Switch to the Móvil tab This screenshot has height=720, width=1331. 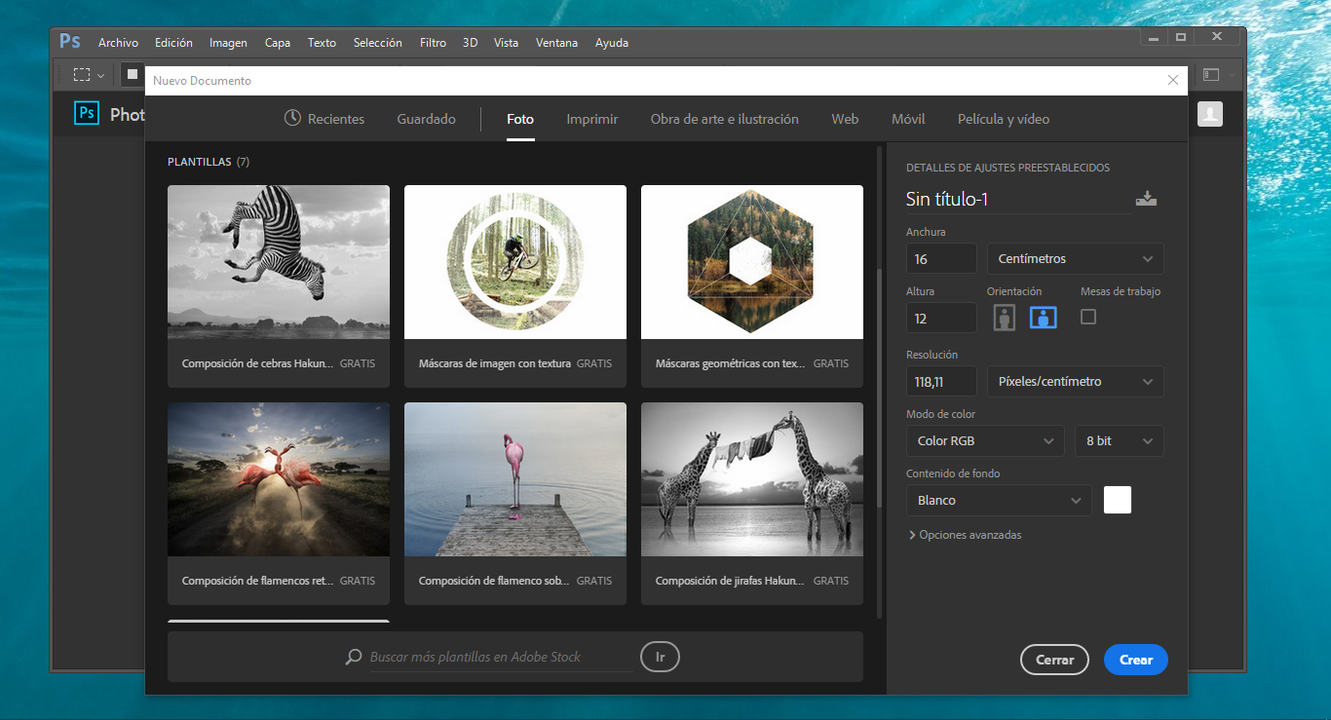908,119
